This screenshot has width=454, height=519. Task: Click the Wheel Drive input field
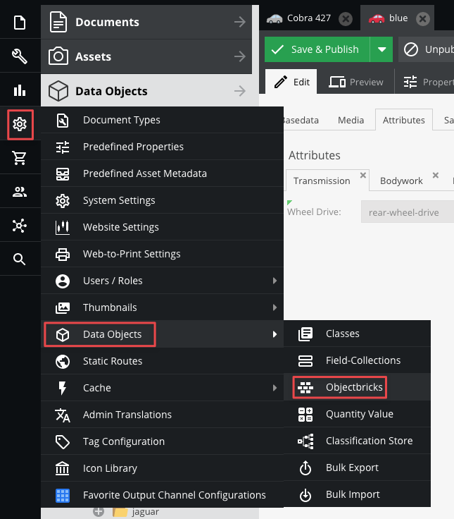pos(408,212)
